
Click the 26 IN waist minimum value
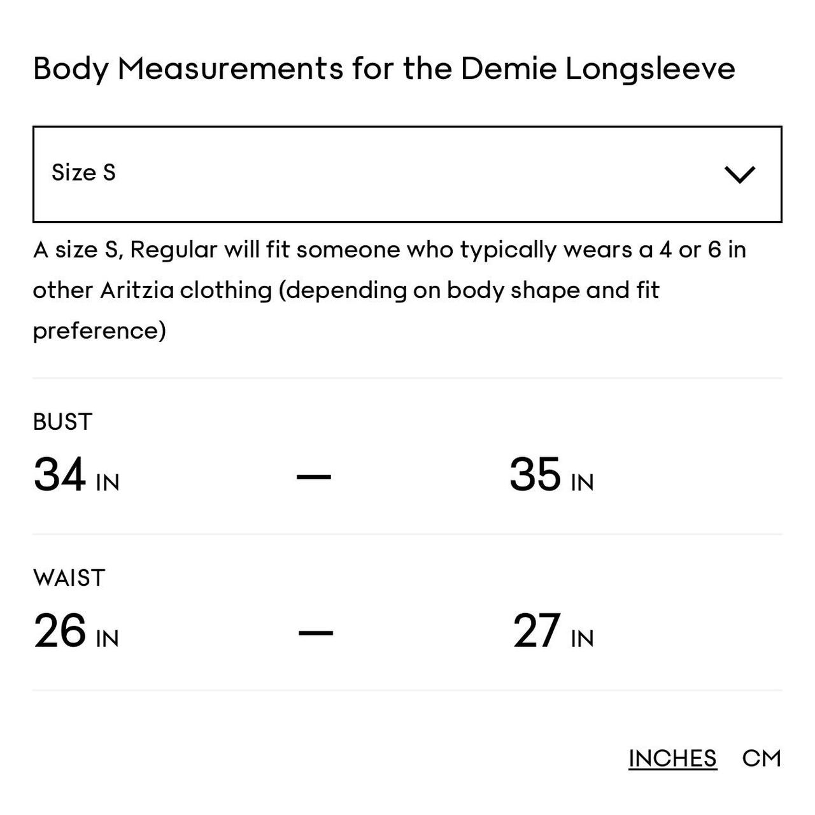[x=76, y=631]
